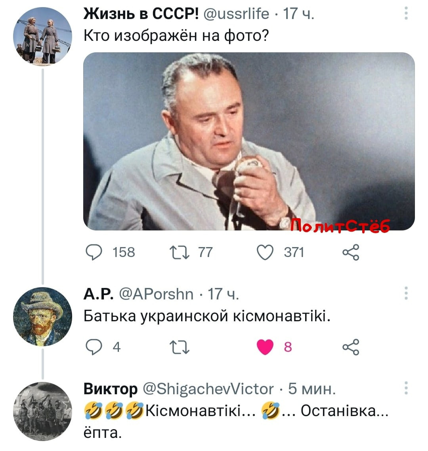Open the Жизнь в СССР! display name
Viewport: 428px width, 451px height.
point(141,13)
